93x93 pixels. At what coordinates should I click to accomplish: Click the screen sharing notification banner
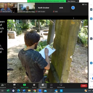coord(47,1)
